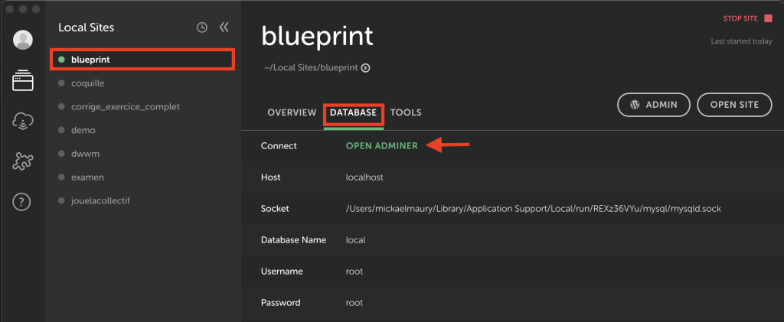The image size is (784, 322).
Task: Click the Database Name value local
Action: tap(355, 240)
